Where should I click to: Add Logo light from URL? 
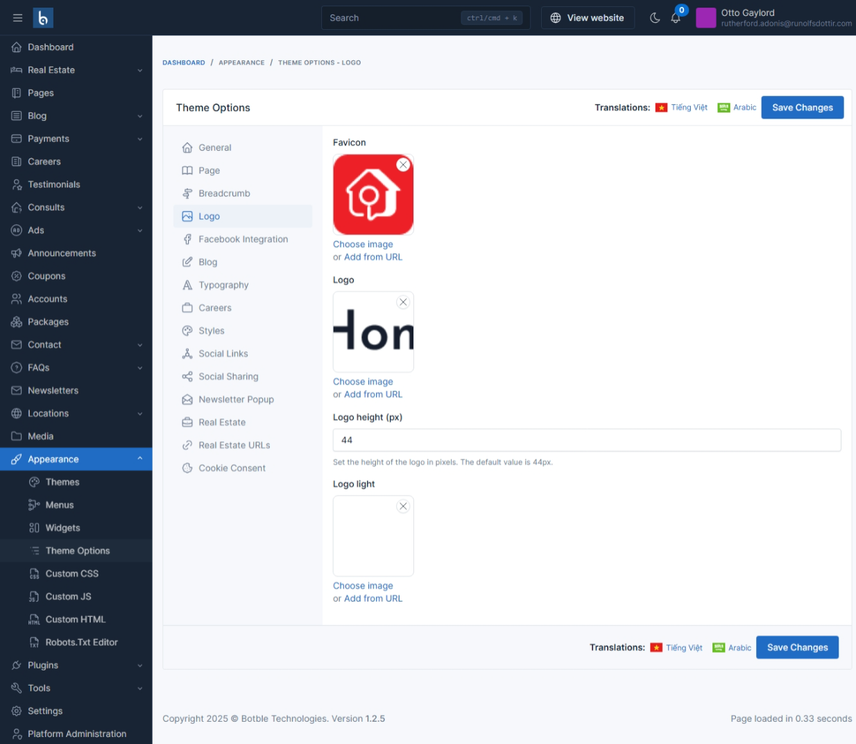pyautogui.click(x=373, y=598)
